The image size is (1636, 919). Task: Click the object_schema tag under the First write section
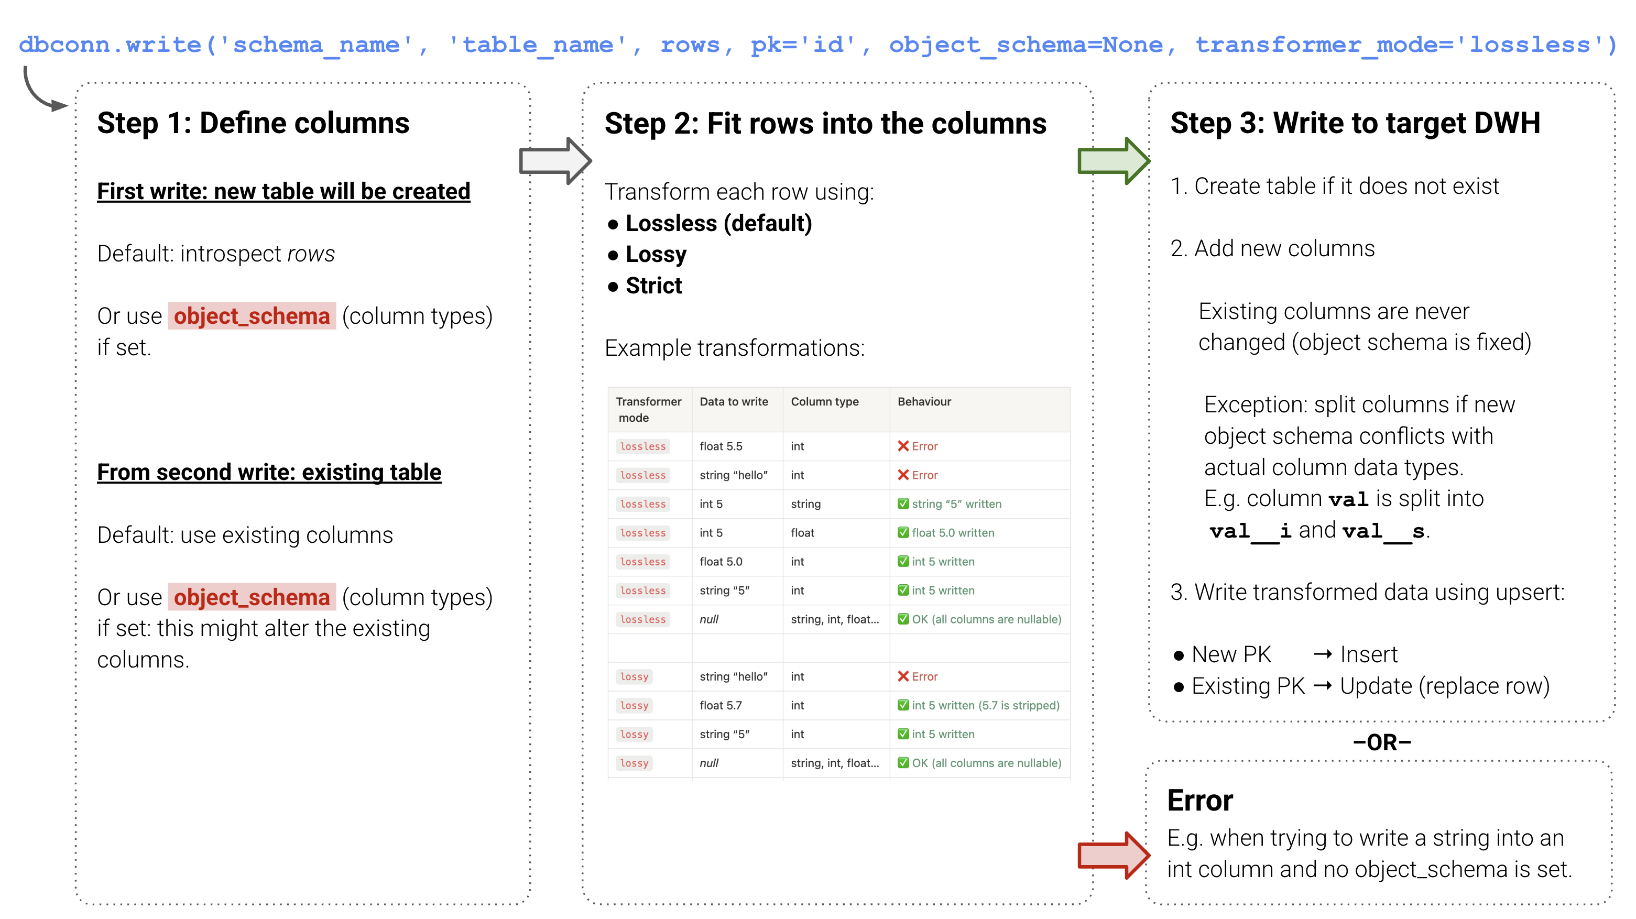point(252,315)
